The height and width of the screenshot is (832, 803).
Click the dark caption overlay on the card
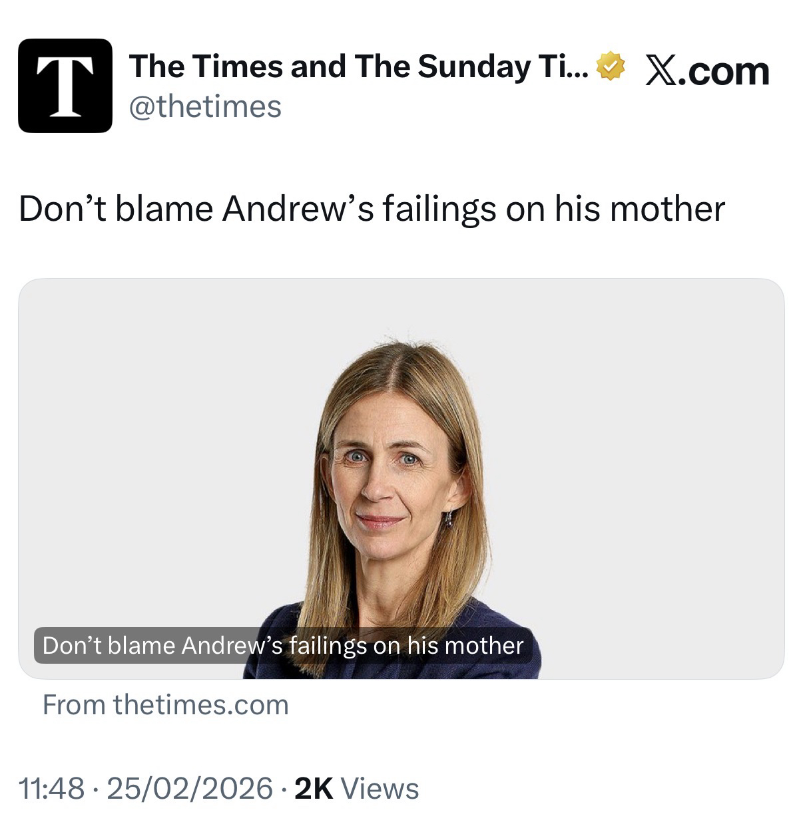tap(283, 645)
